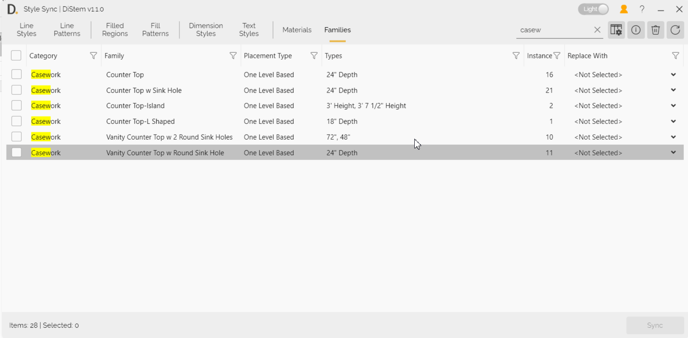The height and width of the screenshot is (338, 688).
Task: Click the D. logo in the title bar
Action: 12,8
